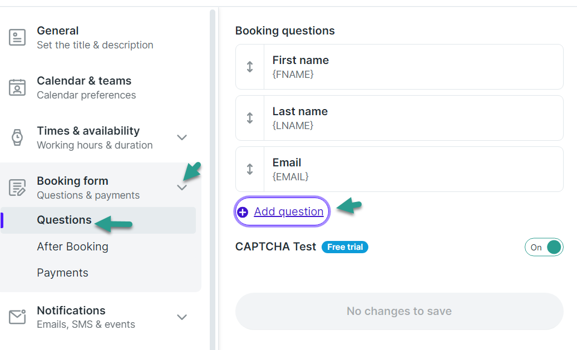
Task: Click the reorder arrows beside Email
Action: point(249,169)
